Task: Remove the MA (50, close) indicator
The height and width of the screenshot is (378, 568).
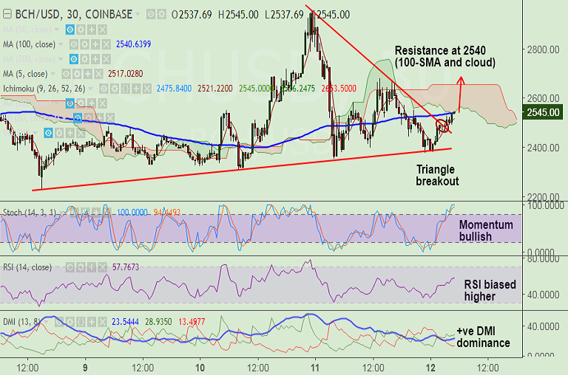Action: [x=103, y=30]
